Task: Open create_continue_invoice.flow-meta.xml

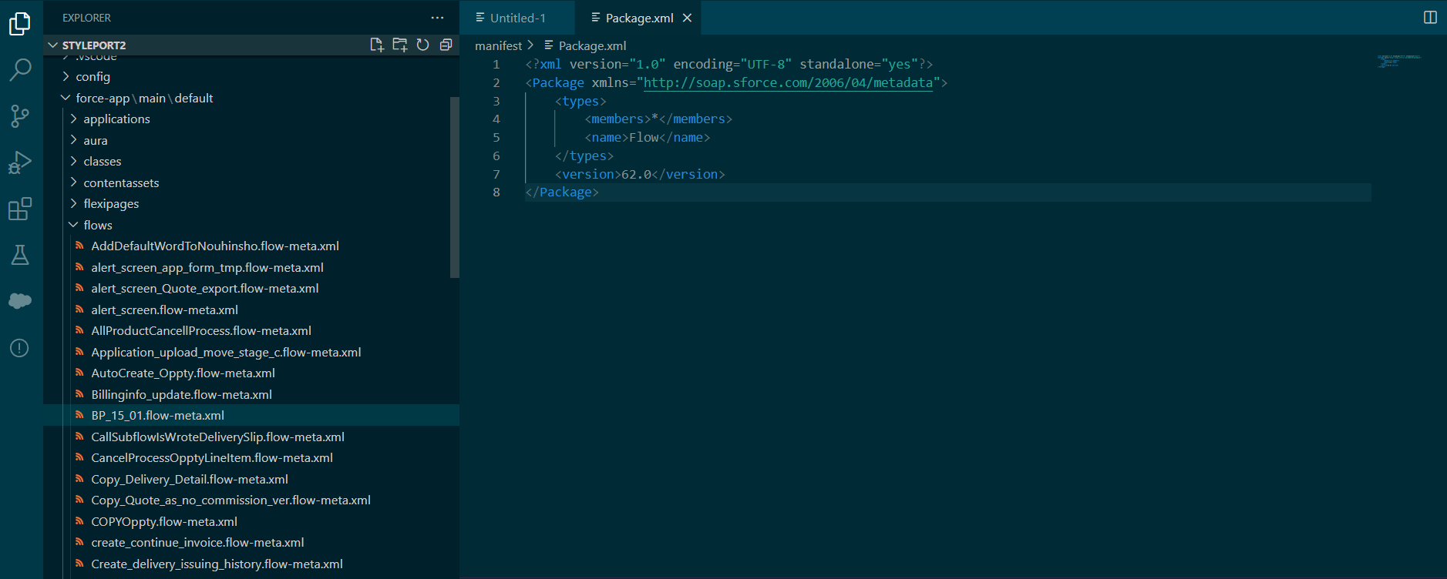Action: tap(251, 543)
